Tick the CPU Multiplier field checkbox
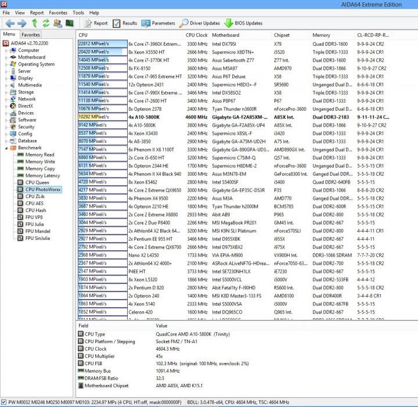 tap(81, 356)
